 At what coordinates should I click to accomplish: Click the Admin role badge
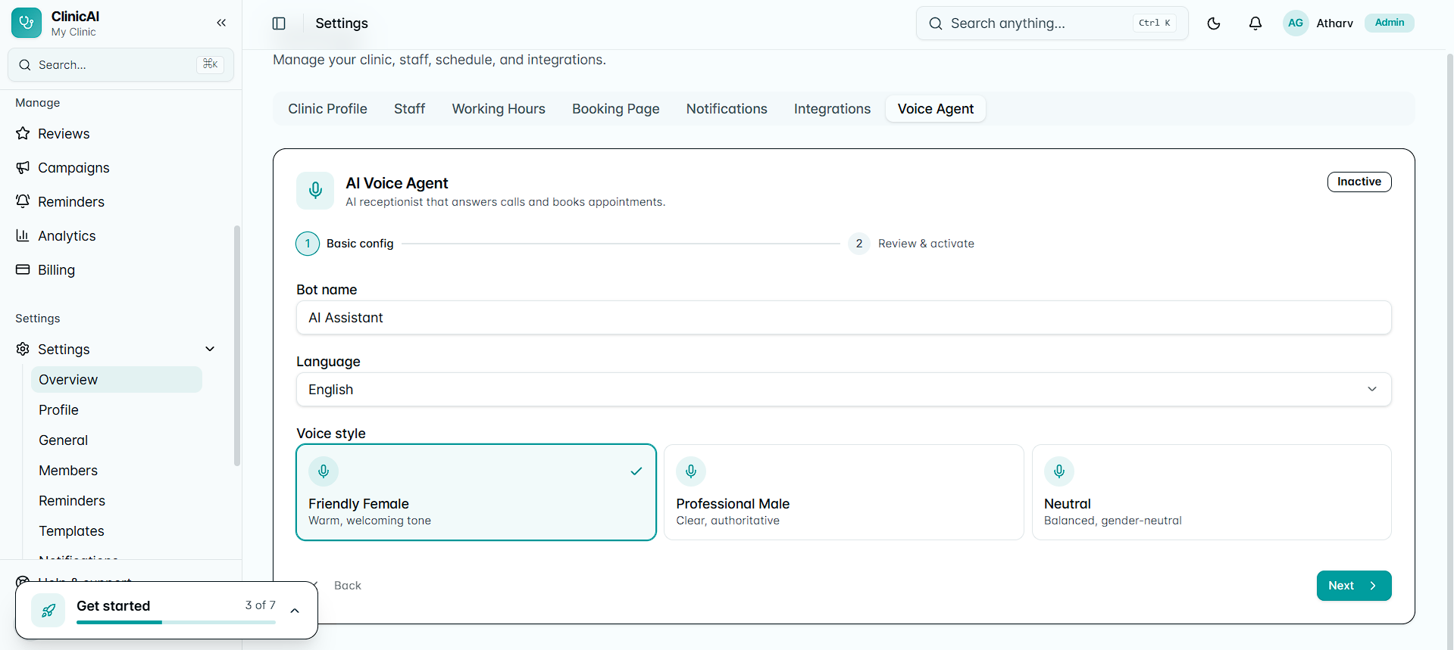1390,23
